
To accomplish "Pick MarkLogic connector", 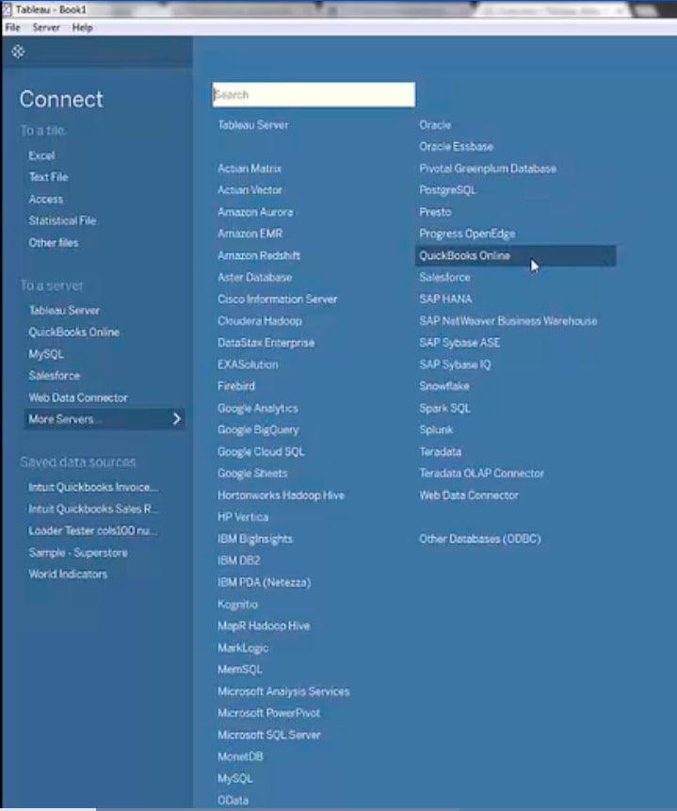I will [243, 648].
